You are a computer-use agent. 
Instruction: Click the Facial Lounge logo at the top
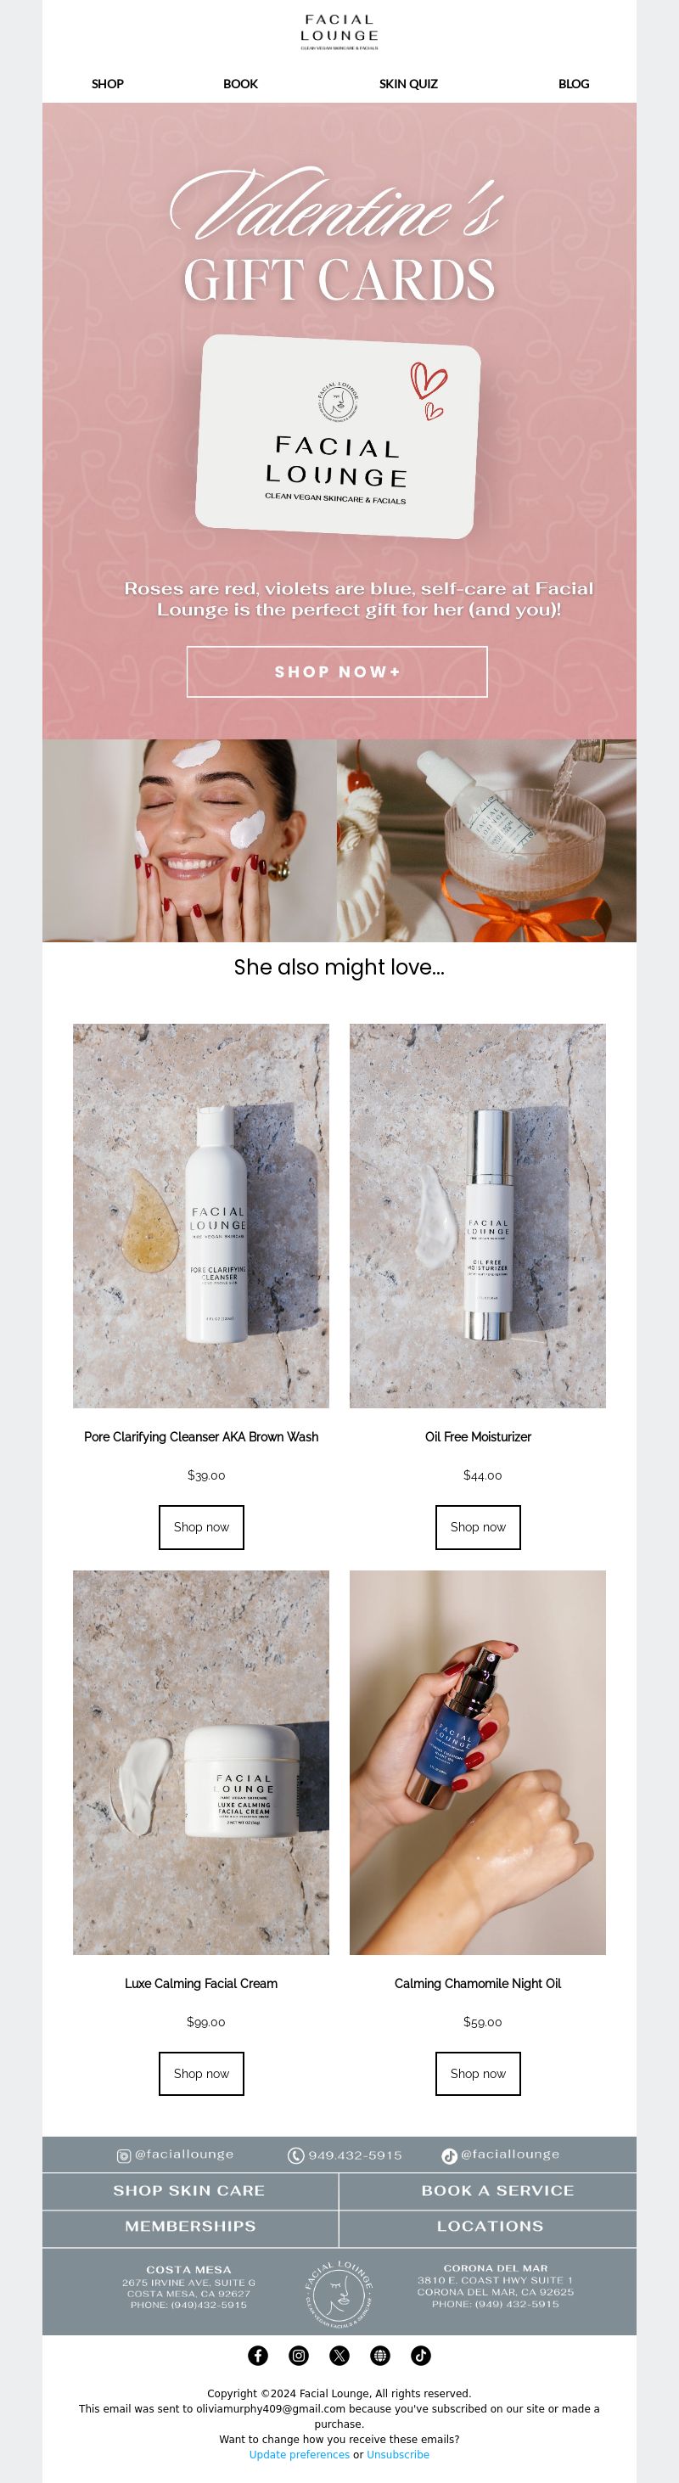[x=339, y=31]
